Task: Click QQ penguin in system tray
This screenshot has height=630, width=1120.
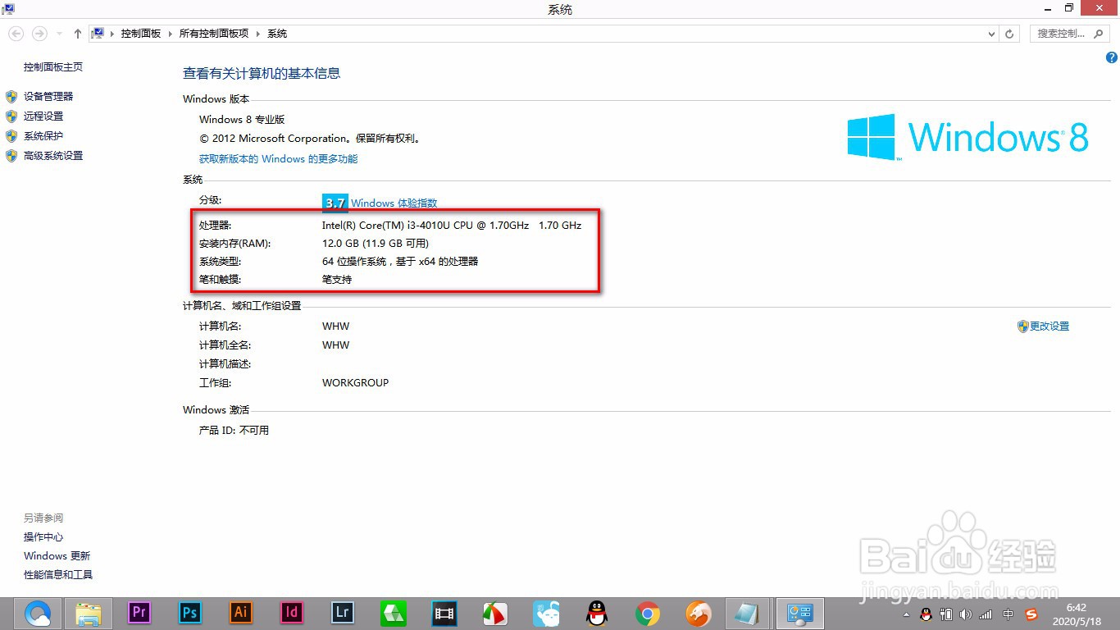Action: pyautogui.click(x=926, y=614)
